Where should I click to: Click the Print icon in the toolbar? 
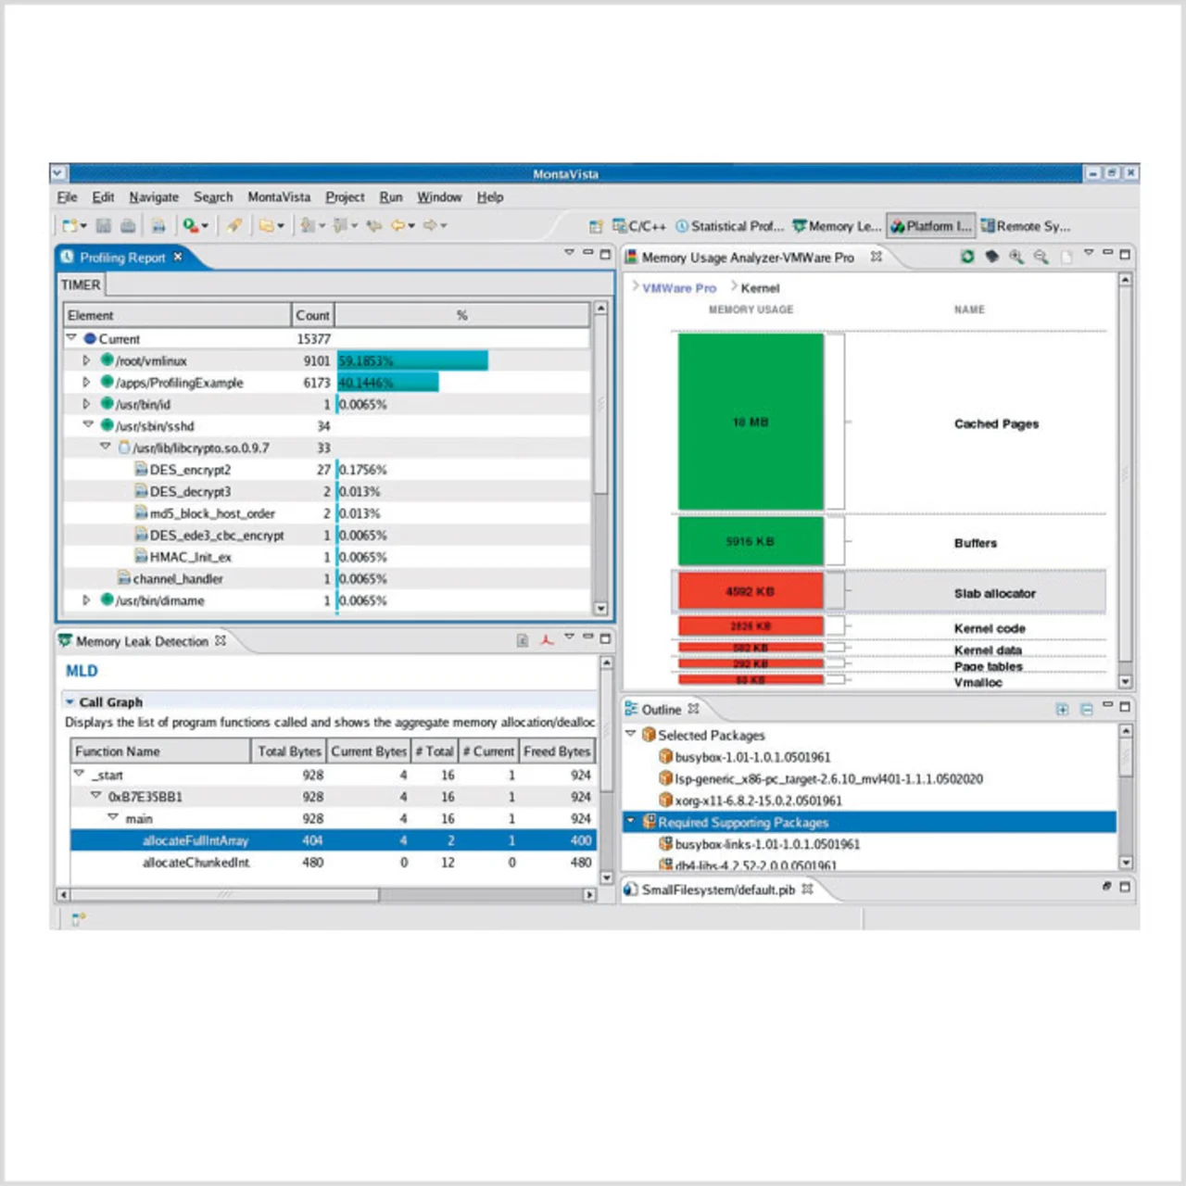pos(128,225)
